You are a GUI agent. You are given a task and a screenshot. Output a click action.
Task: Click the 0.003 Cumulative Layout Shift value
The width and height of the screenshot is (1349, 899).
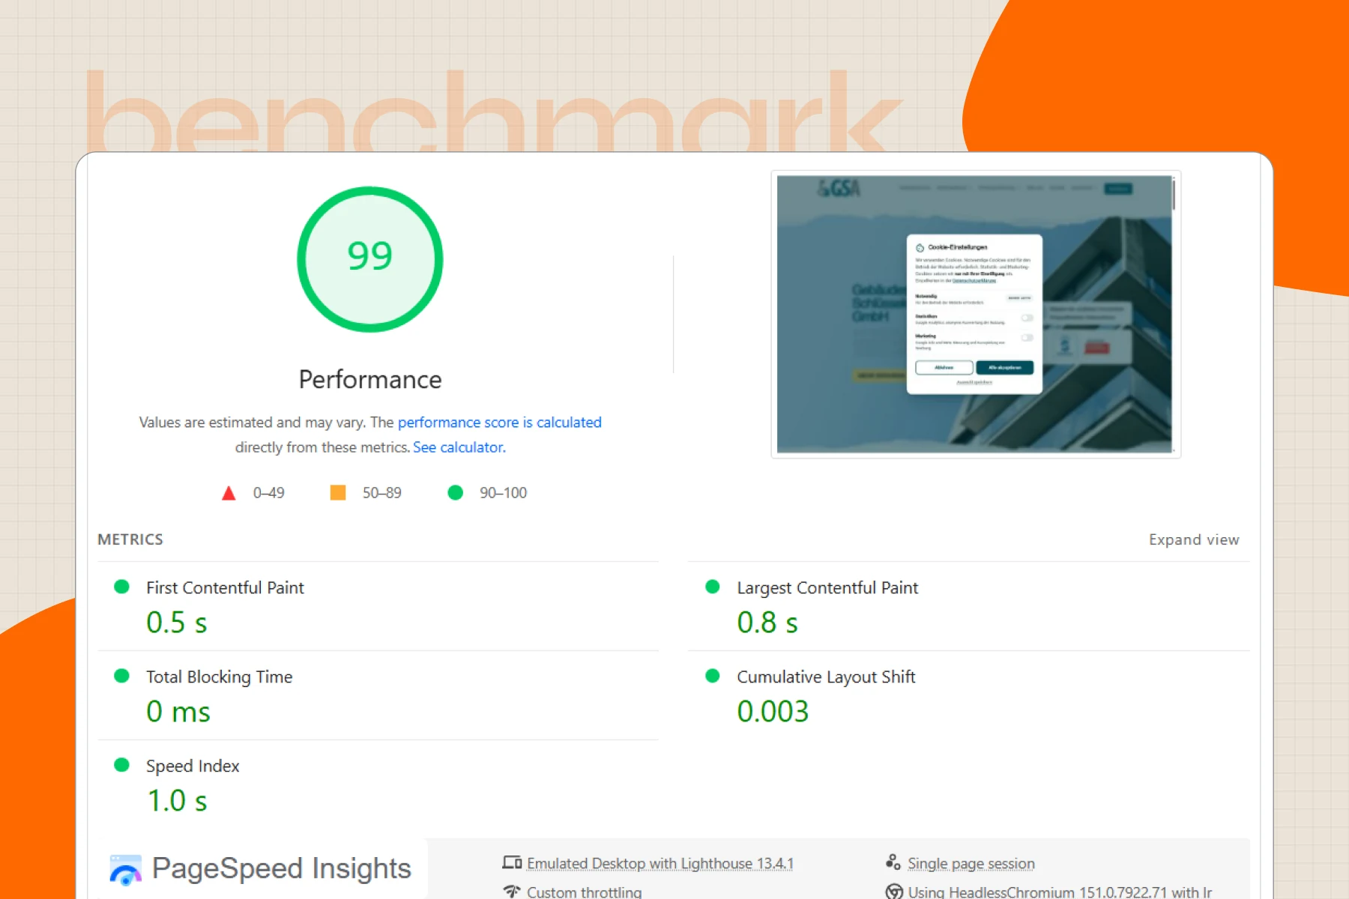tap(773, 712)
